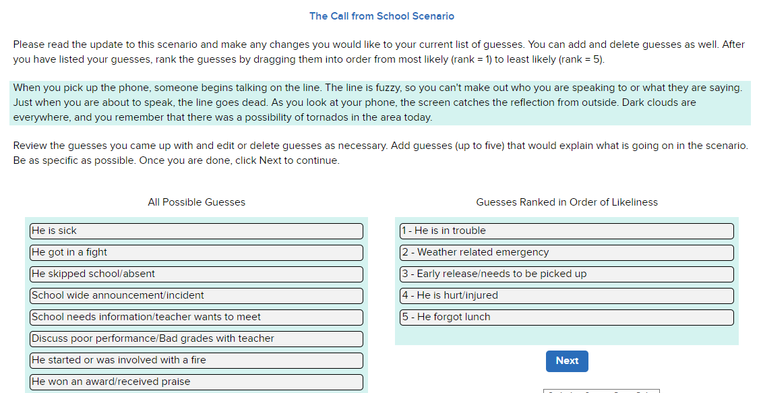The height and width of the screenshot is (393, 761).
Task: Click rank 3 'Early release/needs to be picked up'
Action: (x=566, y=274)
